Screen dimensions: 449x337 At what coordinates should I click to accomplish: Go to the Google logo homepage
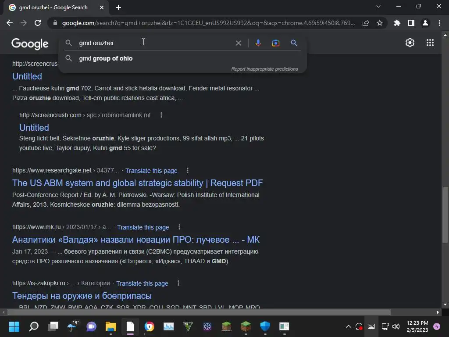[30, 43]
